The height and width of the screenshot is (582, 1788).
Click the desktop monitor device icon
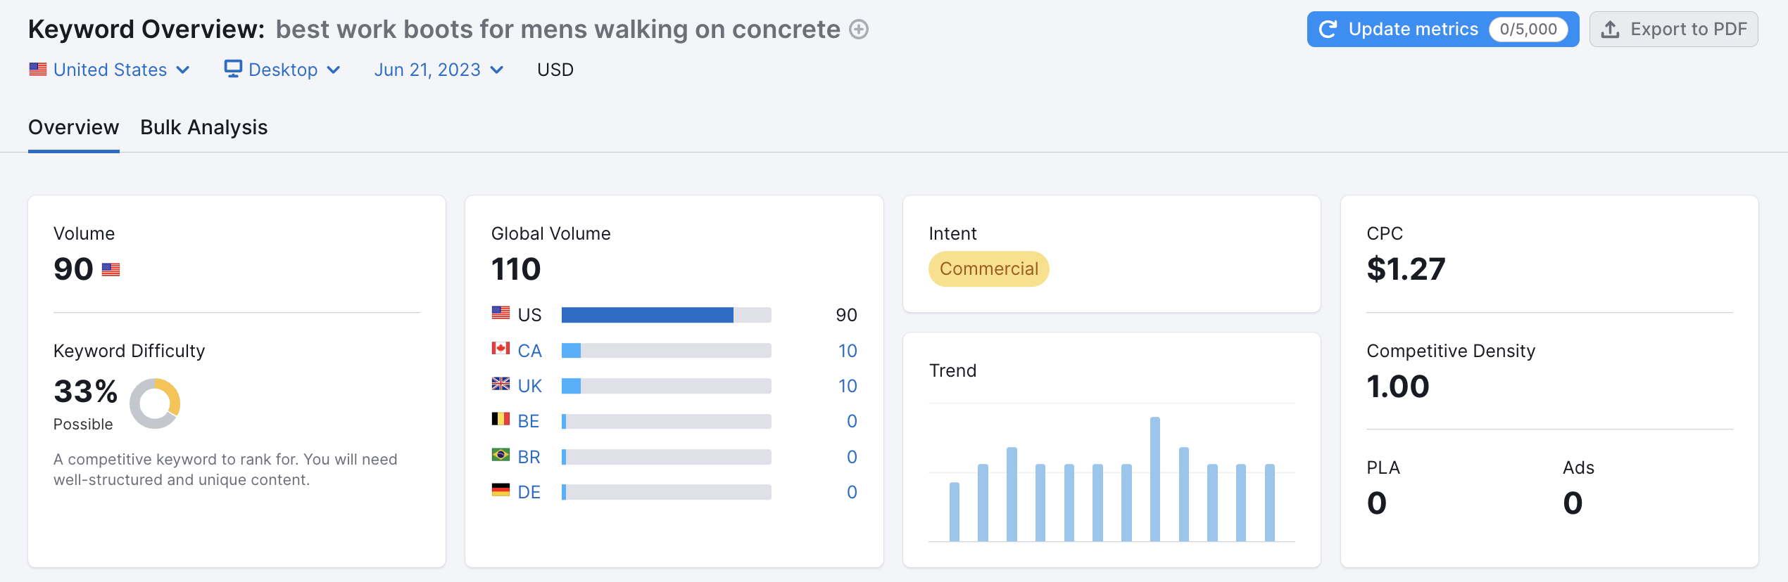coord(232,69)
